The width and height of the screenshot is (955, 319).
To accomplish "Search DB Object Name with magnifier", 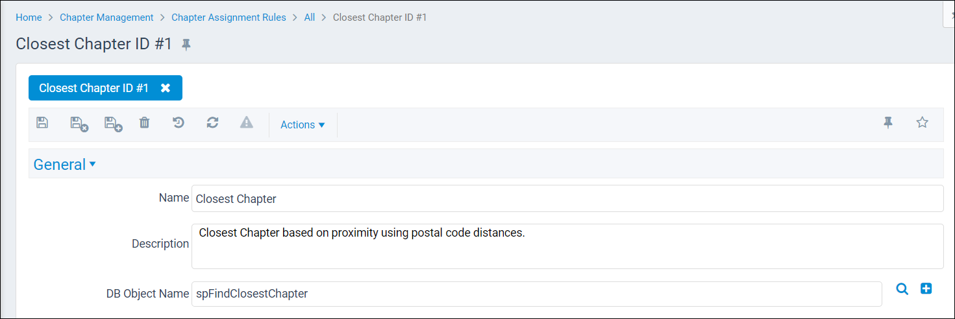I will [902, 289].
